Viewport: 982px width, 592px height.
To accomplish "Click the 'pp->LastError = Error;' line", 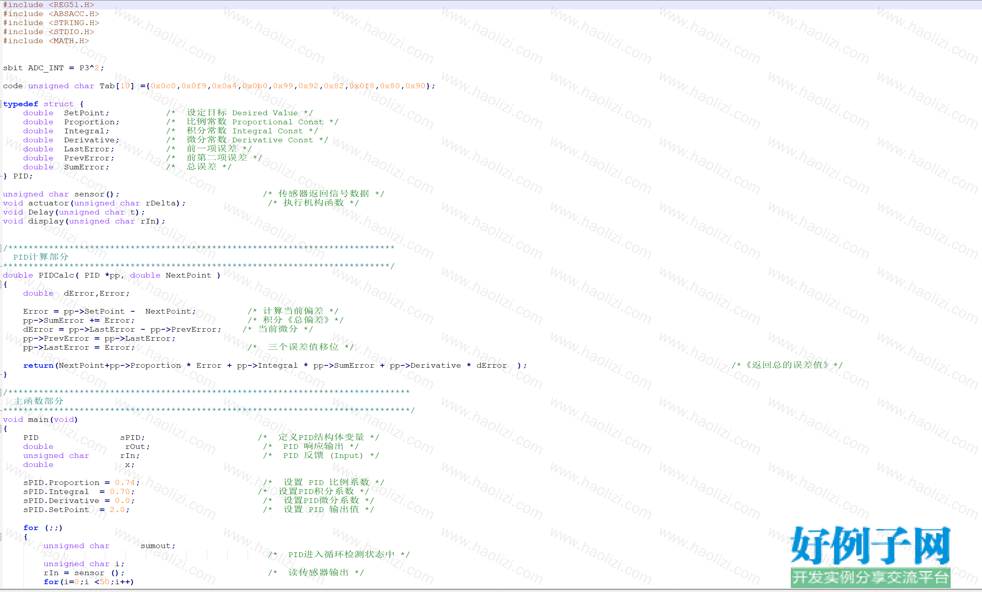I will click(x=79, y=348).
